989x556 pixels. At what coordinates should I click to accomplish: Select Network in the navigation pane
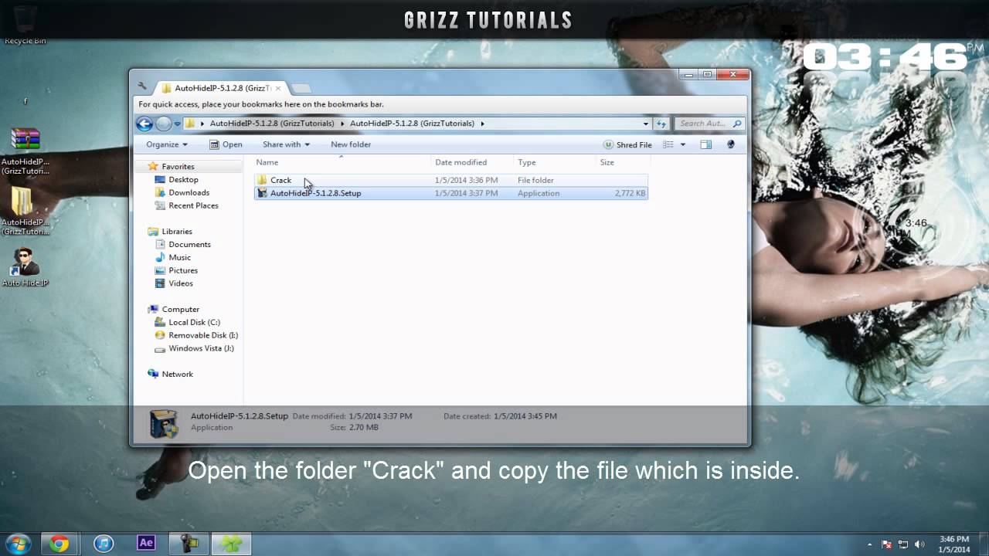pyautogui.click(x=177, y=374)
